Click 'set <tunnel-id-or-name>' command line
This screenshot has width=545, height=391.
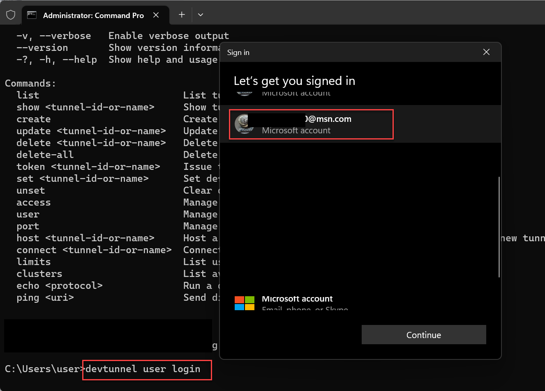point(83,178)
